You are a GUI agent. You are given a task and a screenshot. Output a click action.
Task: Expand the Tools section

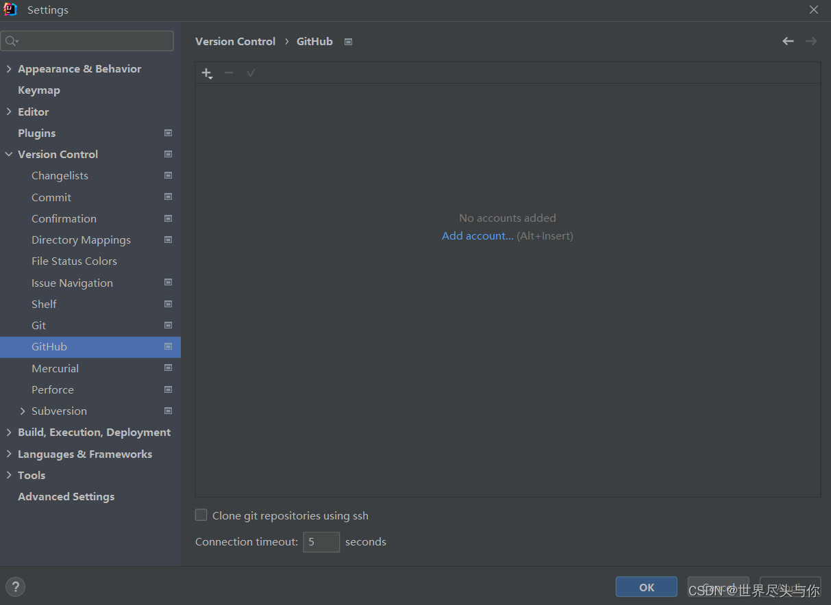9,475
